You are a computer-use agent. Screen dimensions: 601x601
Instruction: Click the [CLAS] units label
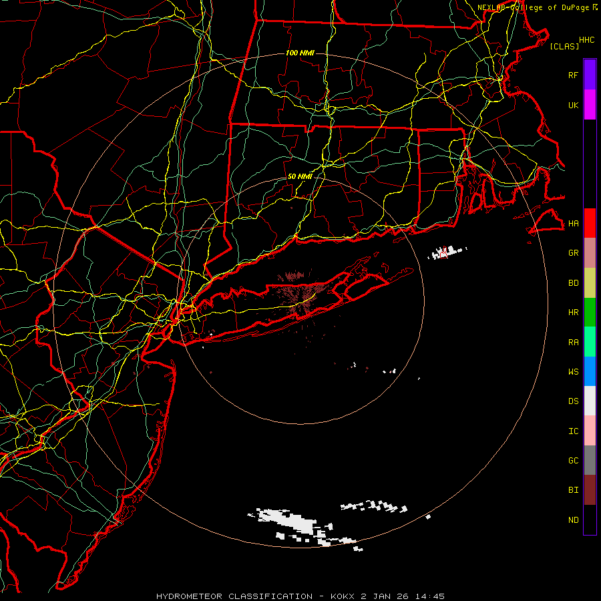[x=564, y=47]
